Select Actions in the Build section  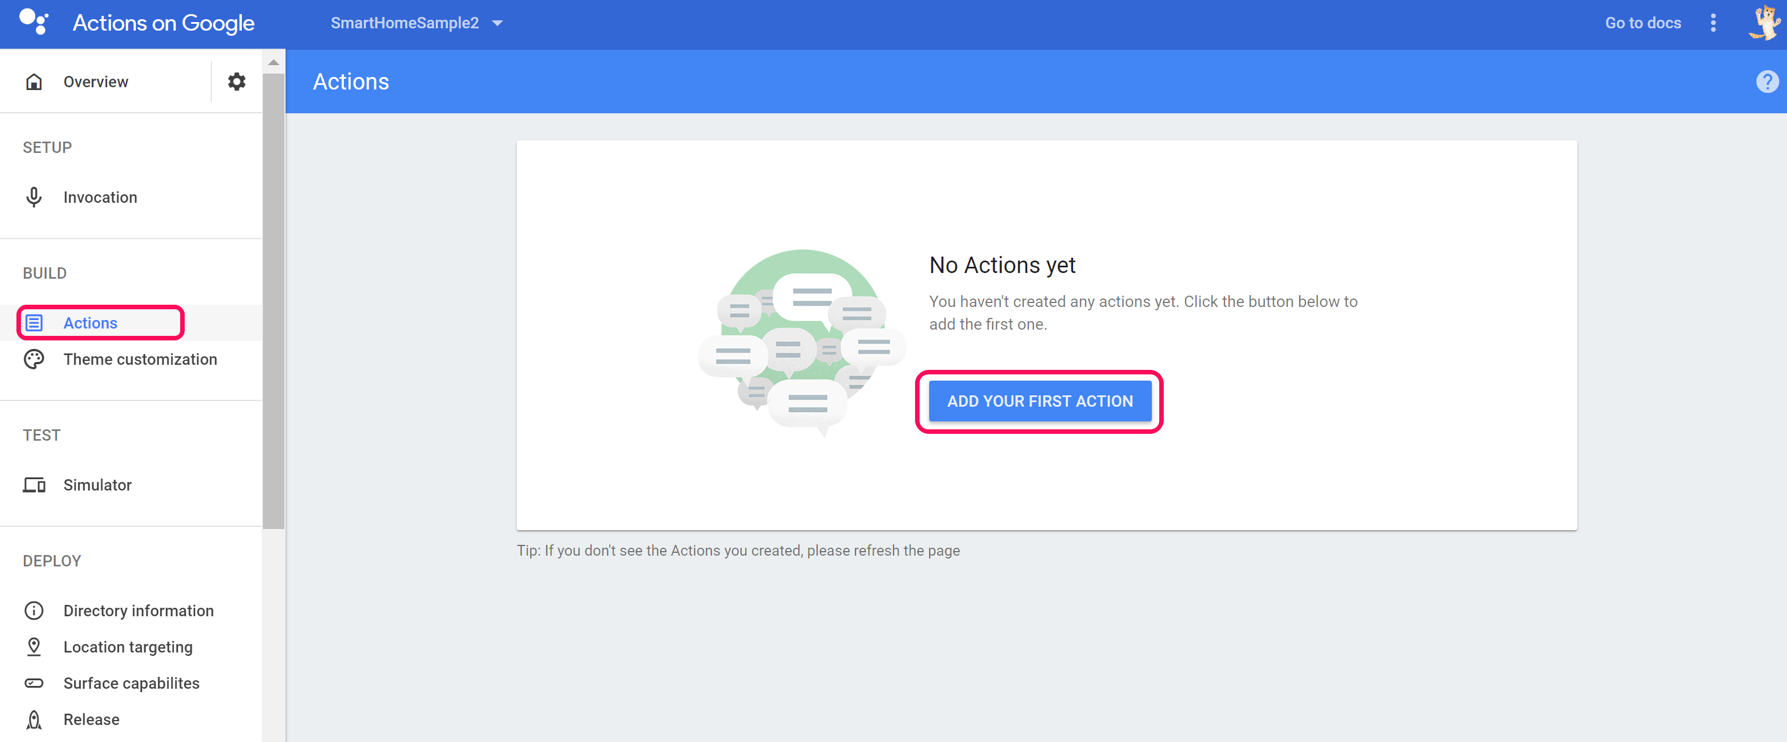click(91, 323)
